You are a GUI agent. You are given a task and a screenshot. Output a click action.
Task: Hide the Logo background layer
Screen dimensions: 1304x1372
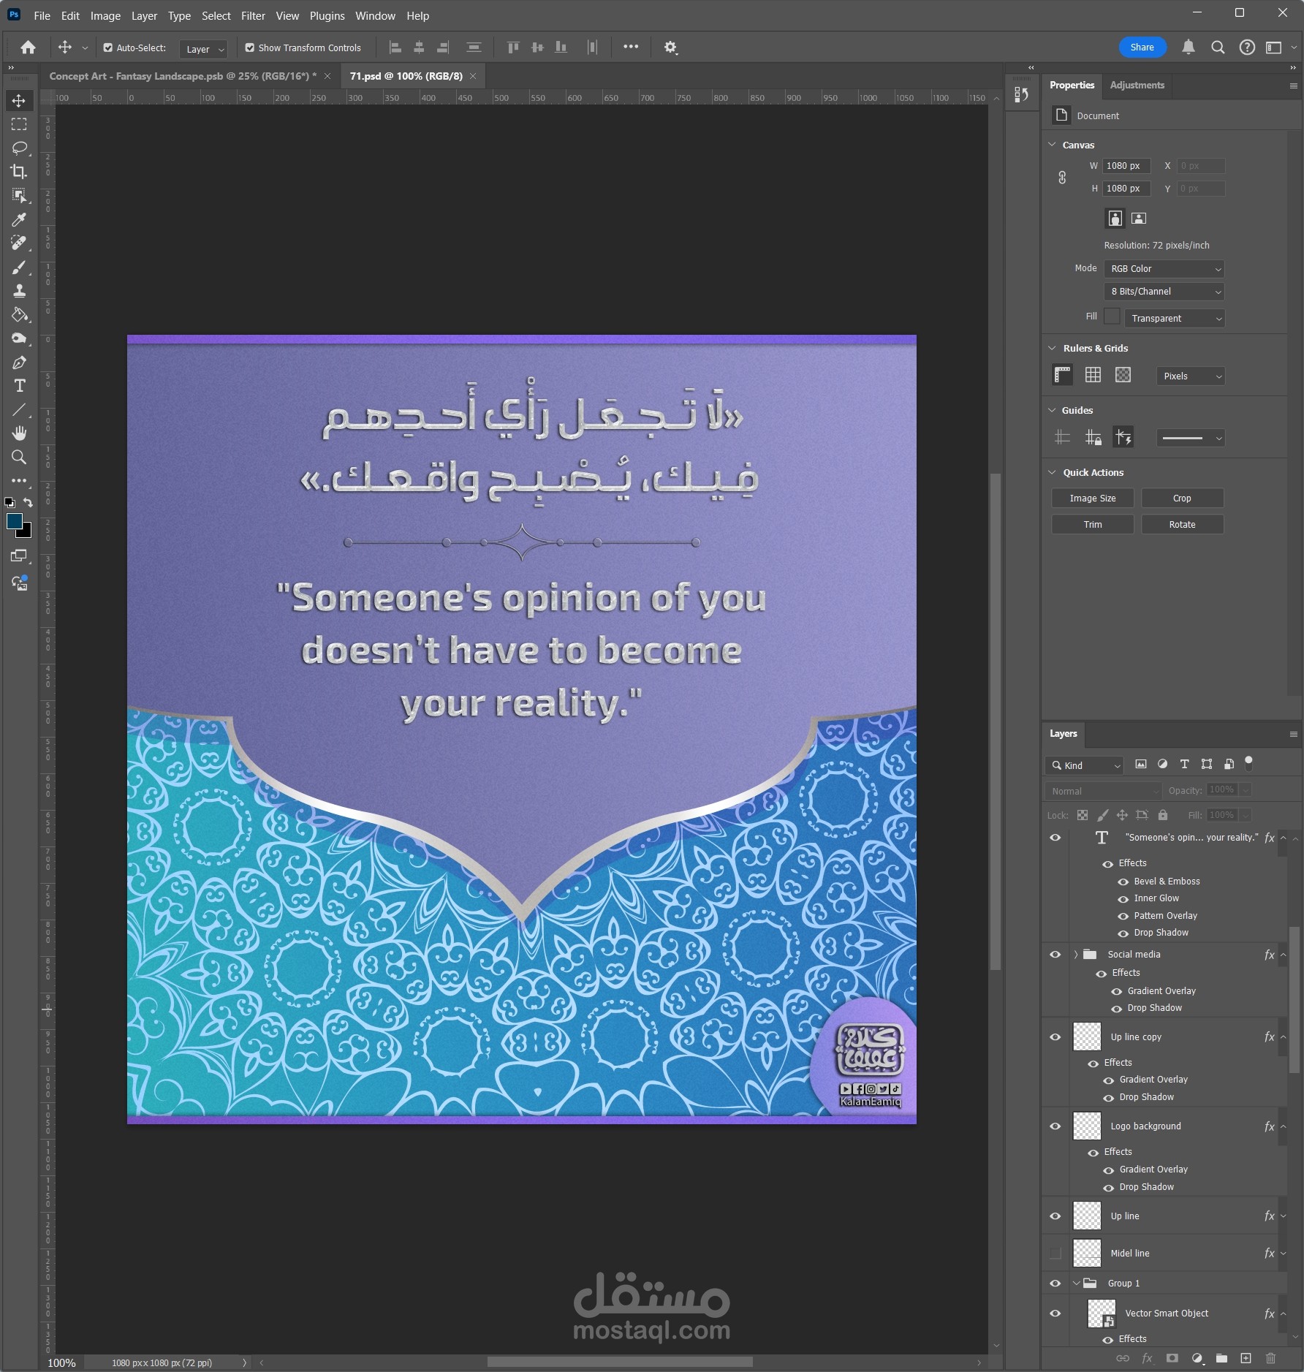(x=1055, y=1126)
